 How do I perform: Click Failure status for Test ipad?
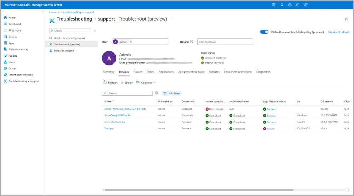[x=270, y=129]
